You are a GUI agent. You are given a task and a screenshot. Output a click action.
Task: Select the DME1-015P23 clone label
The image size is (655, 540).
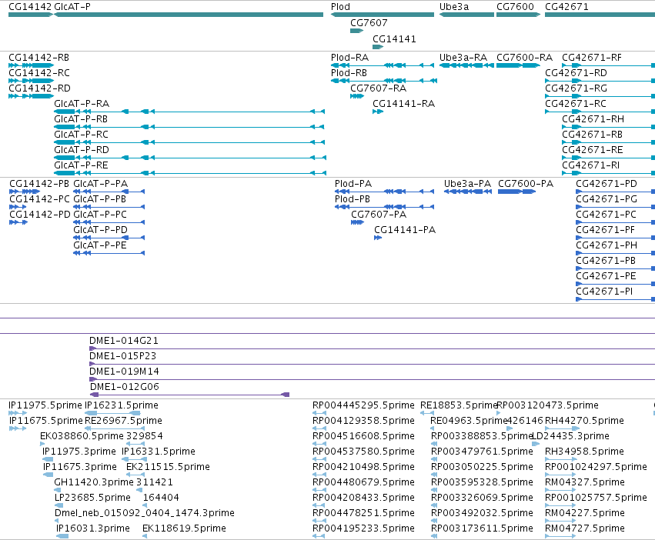tap(123, 356)
